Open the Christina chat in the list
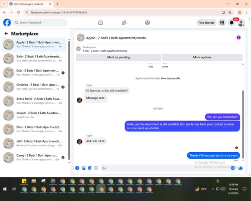This screenshot has height=201, width=251. tap(34, 87)
